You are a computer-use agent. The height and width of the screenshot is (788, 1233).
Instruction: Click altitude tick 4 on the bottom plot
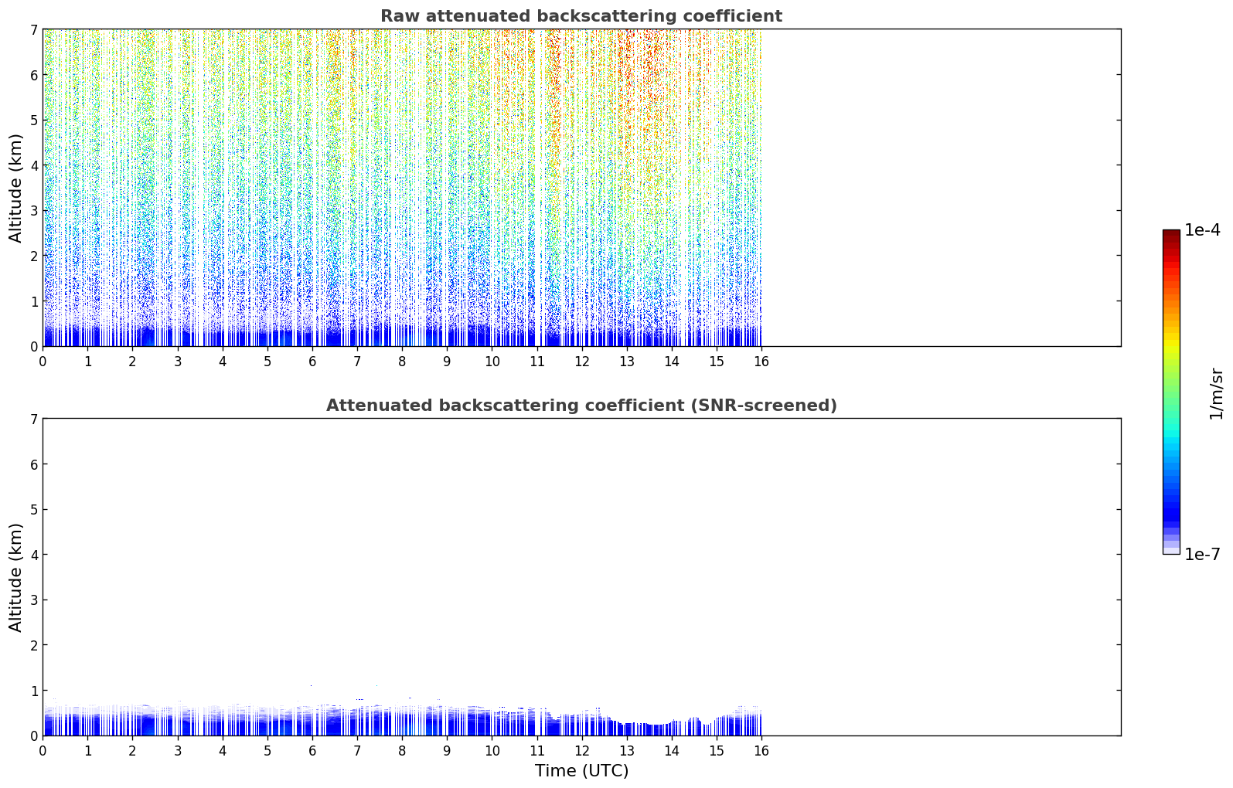pos(34,555)
